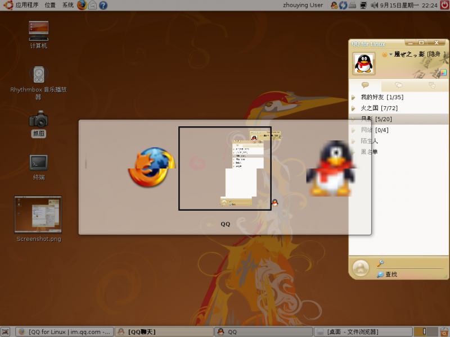Image resolution: width=450 pixels, height=337 pixels.
Task: Switch to the friends chat-bubble tab
Action: 365,85
